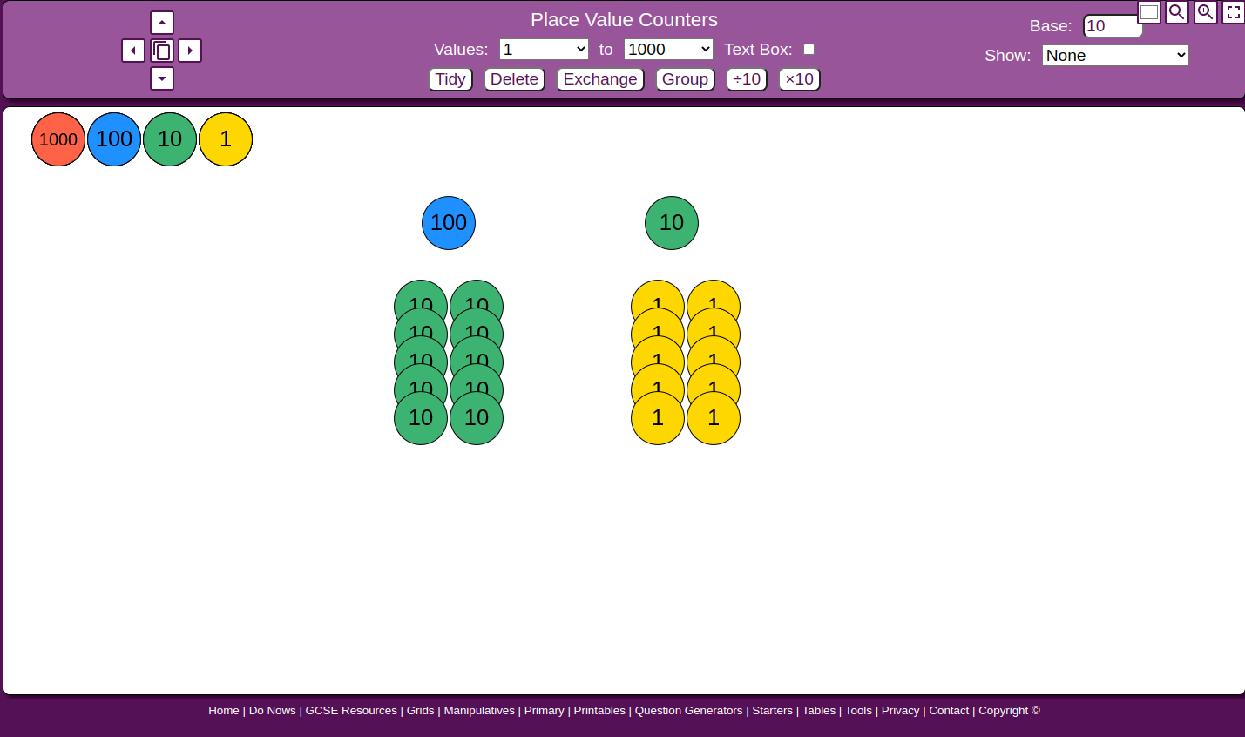Click the duplicate page icon between the arrows
This screenshot has height=737, width=1245.
click(x=161, y=50)
